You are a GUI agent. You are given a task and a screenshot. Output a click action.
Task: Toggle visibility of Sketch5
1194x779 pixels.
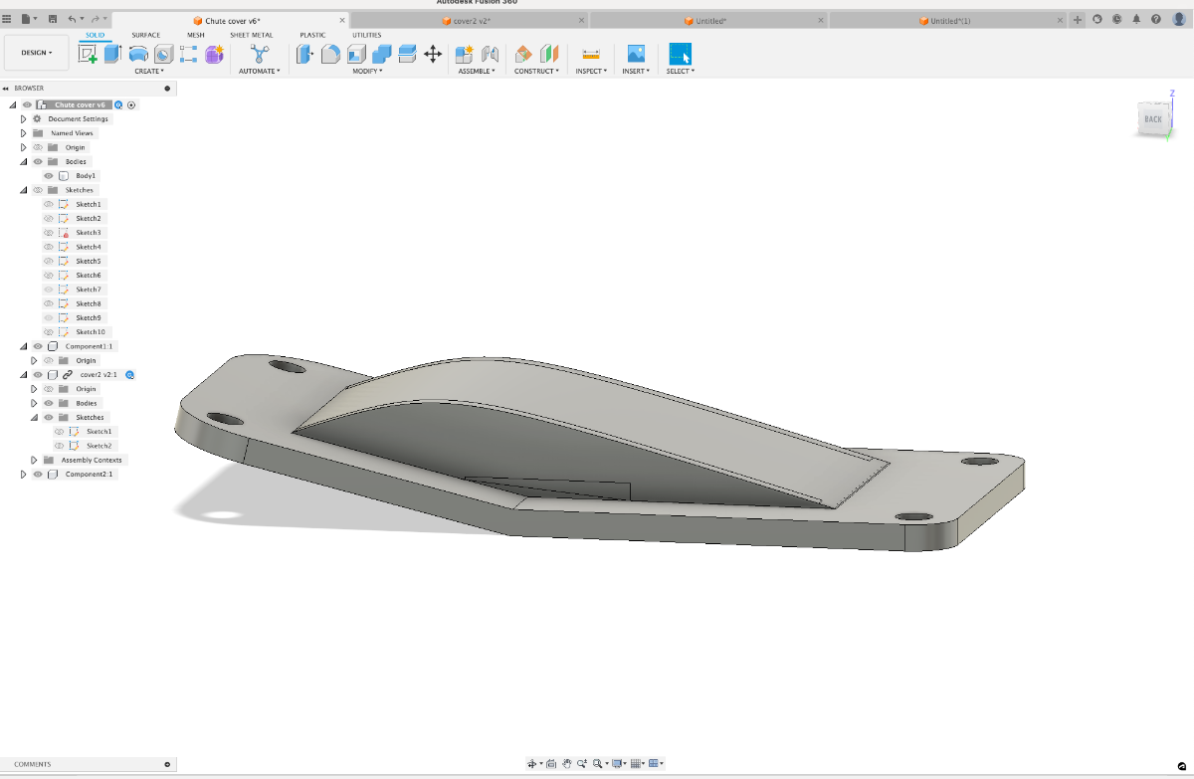coord(48,261)
